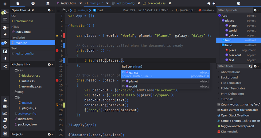Switch to the index.html editor tab
Screen dimensions: 261x138
coord(69,3)
